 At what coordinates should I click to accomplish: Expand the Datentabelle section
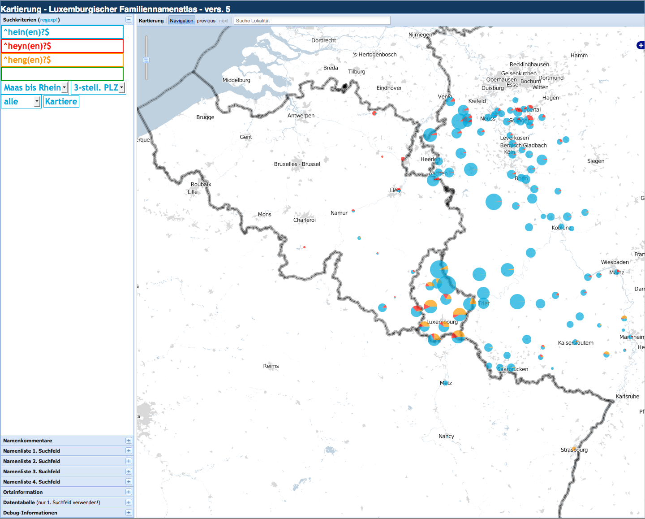(x=129, y=502)
